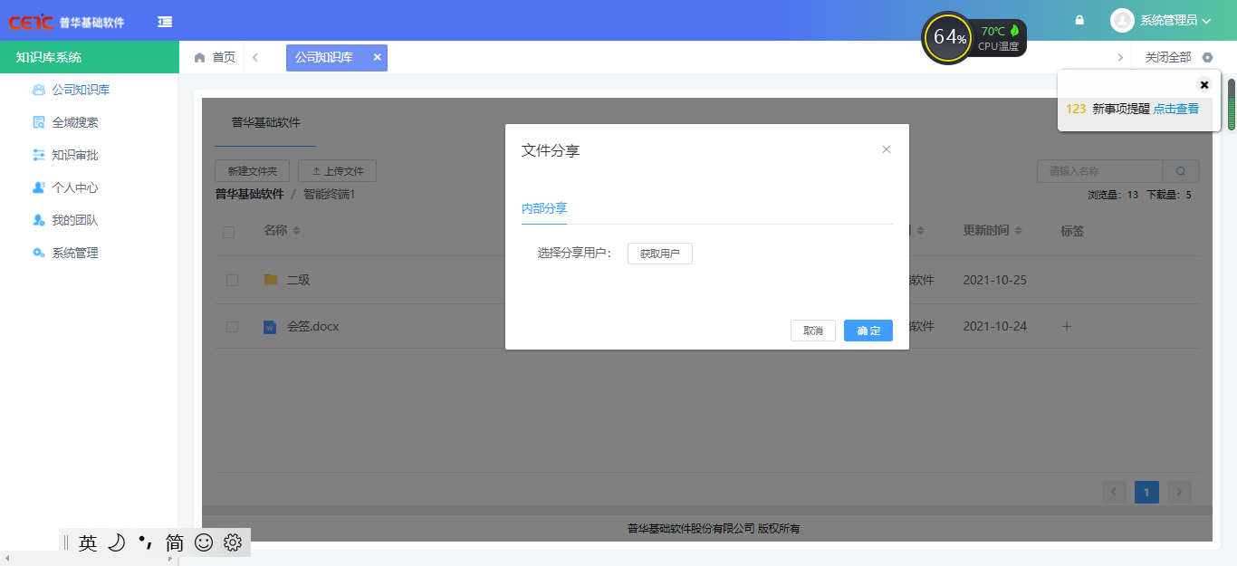Image resolution: width=1237 pixels, height=566 pixels.
Task: Open 我的团队 sidebar item
Action: 75,220
